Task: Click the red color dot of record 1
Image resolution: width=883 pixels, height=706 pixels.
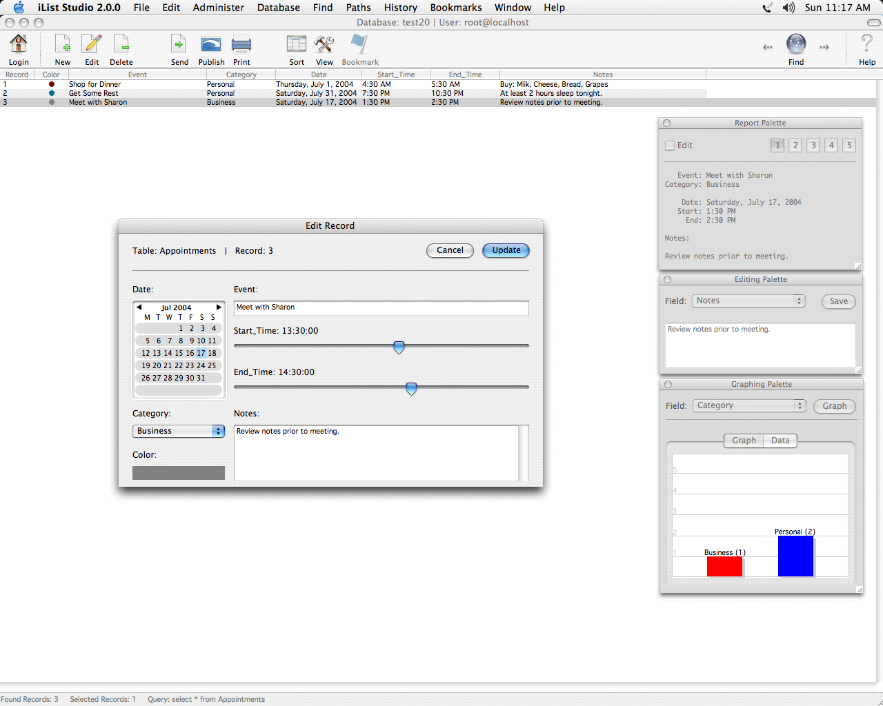Action: (x=52, y=84)
